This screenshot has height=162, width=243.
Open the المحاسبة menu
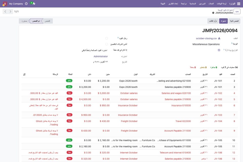[193, 4]
